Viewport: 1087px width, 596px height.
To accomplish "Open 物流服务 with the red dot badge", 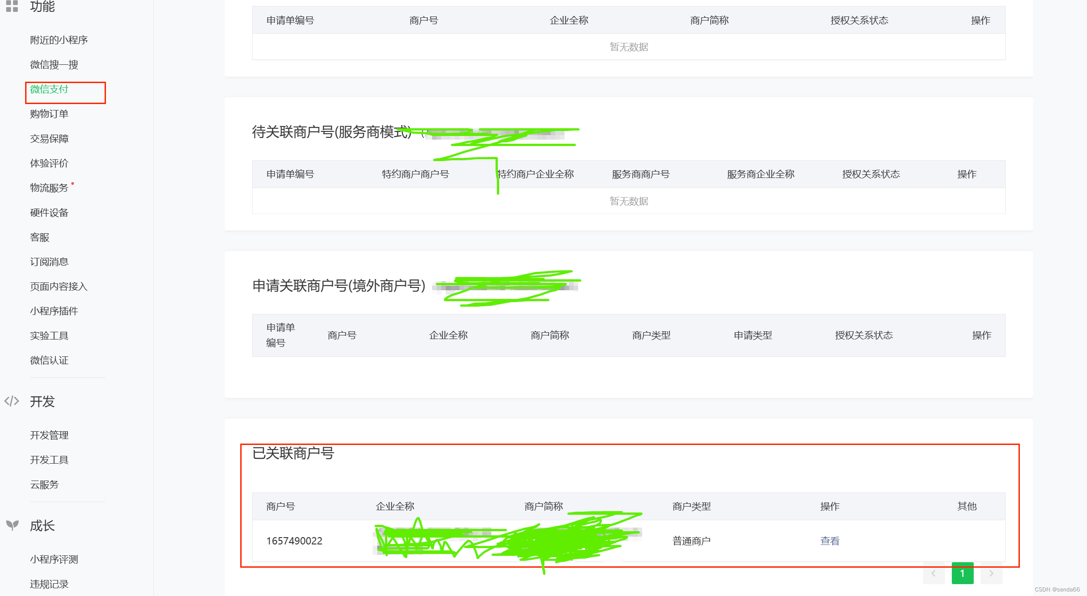I will [49, 188].
